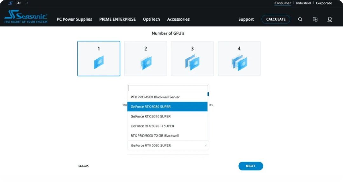The width and height of the screenshot is (343, 182).
Task: Choose the 3 GPUs card option
Action: point(192,58)
